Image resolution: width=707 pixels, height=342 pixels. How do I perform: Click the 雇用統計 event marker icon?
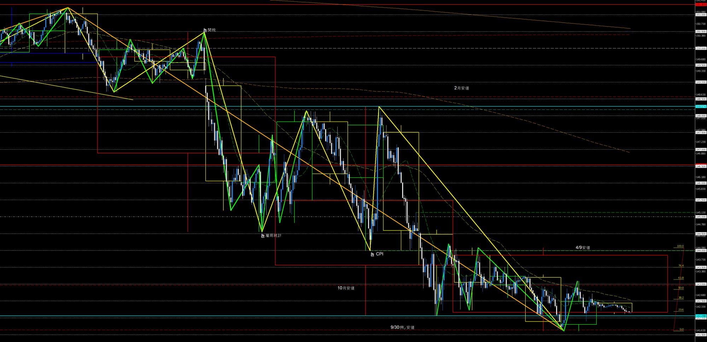(263, 236)
